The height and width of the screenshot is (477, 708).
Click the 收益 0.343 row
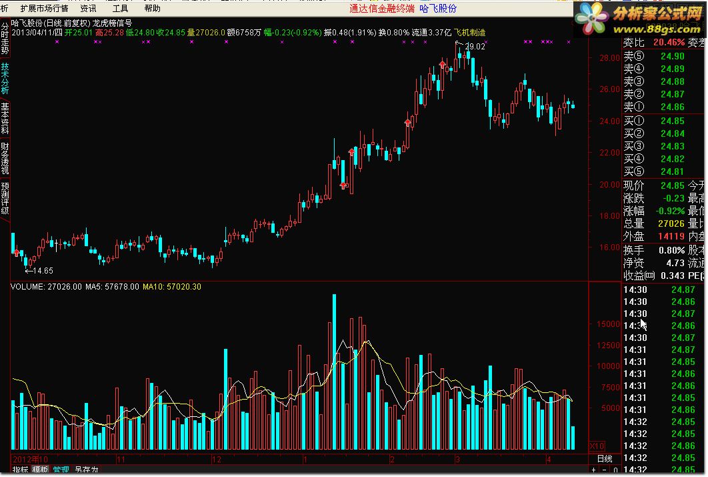[x=654, y=276]
